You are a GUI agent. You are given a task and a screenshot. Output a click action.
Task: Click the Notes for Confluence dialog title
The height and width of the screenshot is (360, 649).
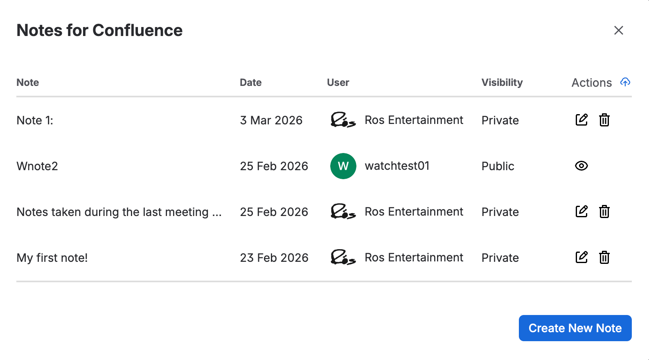pos(99,30)
